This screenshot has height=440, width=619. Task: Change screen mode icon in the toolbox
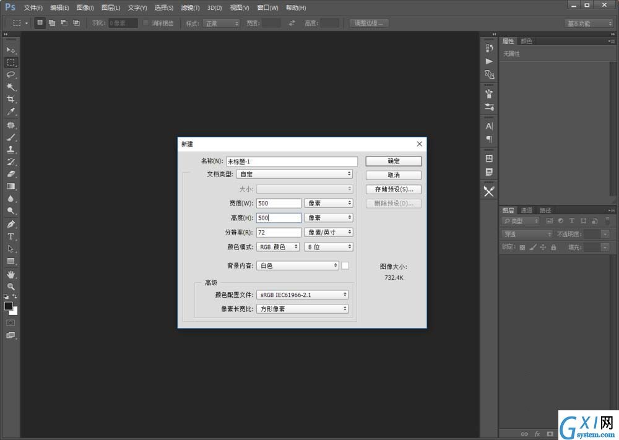[11, 335]
